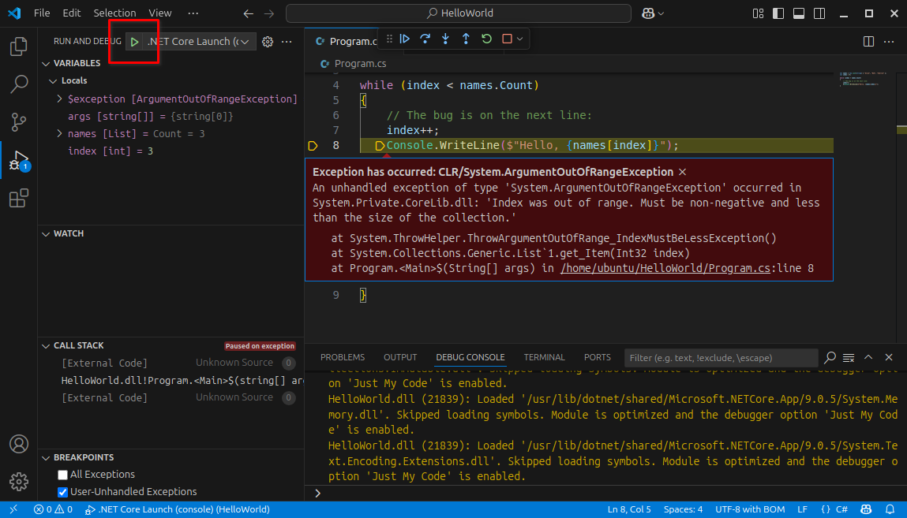Toggle bottom panel visibility
This screenshot has height=518, width=907.
coord(799,13)
